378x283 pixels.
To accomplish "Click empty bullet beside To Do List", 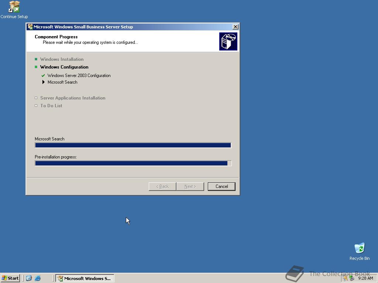I will coord(36,106).
